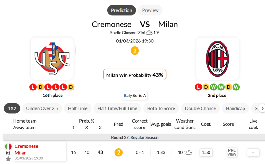This screenshot has width=265, height=164.
Task: Click the Cremonese club crest logo
Action: click(x=52, y=59)
